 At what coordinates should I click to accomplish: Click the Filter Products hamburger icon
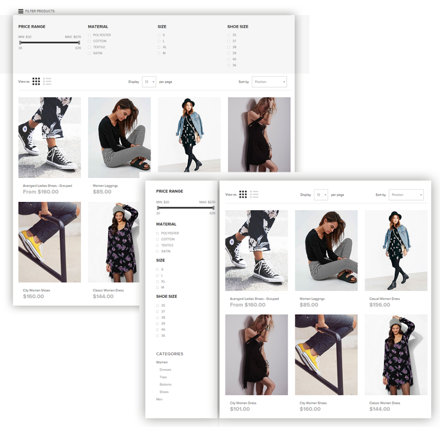21,11
